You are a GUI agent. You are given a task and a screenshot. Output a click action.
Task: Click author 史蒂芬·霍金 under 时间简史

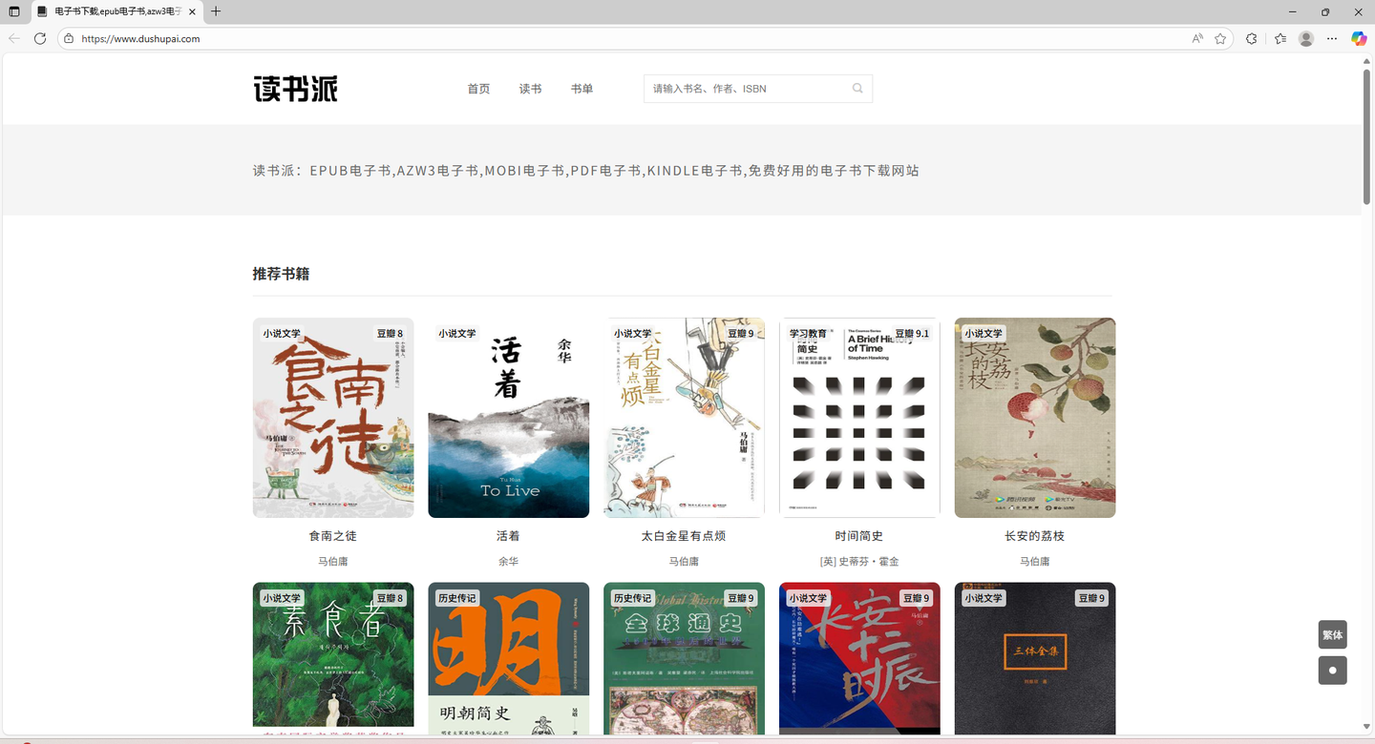pyautogui.click(x=859, y=562)
